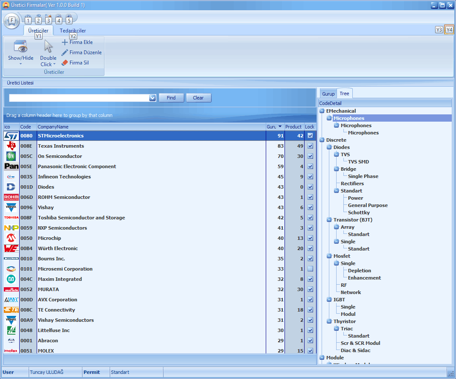This screenshot has height=379, width=456.
Task: Click the Würth Electronic logo icon
Action: (12, 248)
